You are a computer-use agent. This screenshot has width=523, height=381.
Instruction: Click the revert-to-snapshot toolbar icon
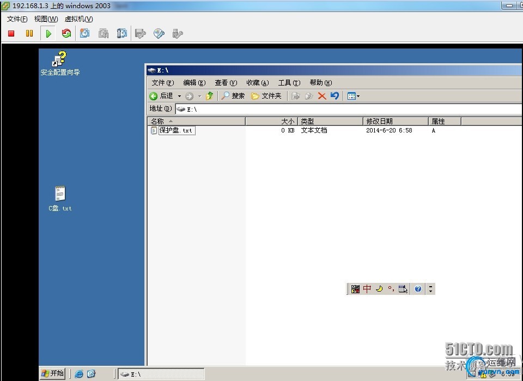click(104, 33)
